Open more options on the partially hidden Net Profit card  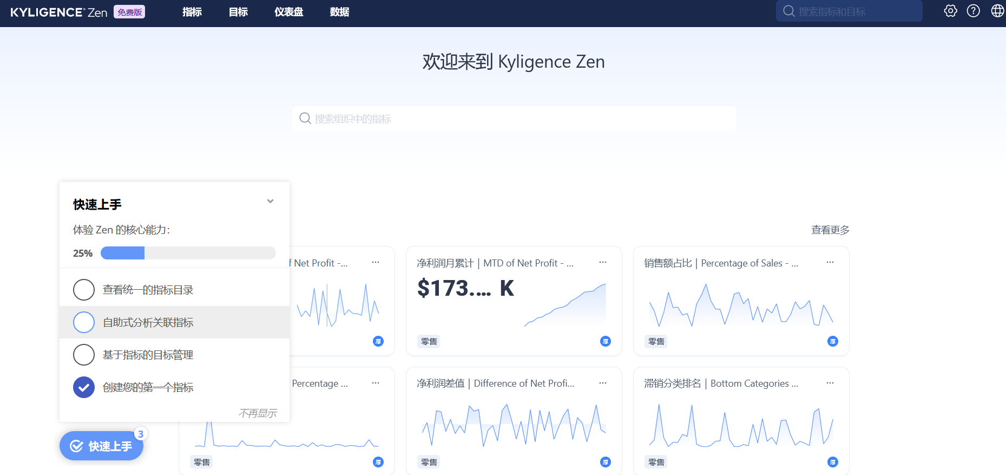pos(376,262)
